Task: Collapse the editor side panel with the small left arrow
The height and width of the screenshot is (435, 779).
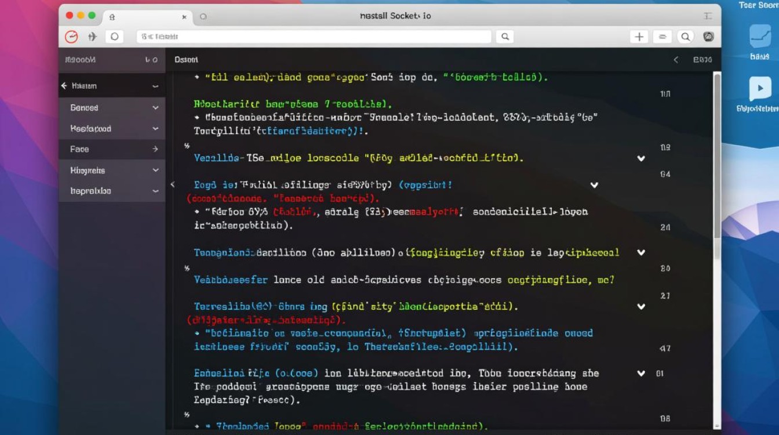Action: point(172,184)
